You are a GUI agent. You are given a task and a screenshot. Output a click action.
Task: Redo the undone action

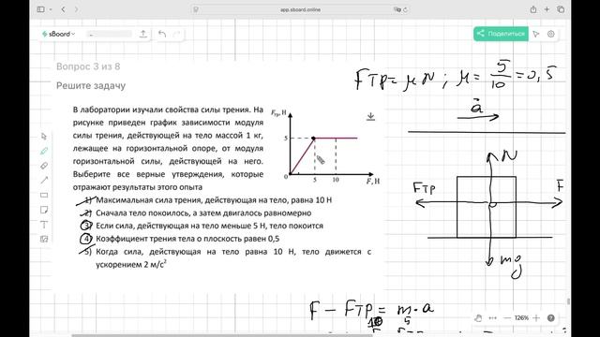[176, 34]
